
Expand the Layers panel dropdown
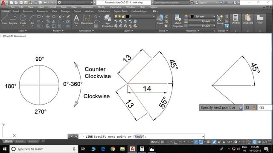pyautogui.click(x=128, y=31)
